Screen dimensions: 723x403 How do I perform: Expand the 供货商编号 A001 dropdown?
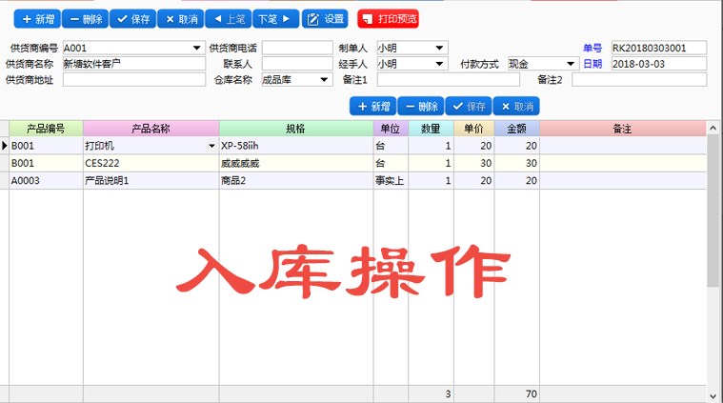point(197,48)
